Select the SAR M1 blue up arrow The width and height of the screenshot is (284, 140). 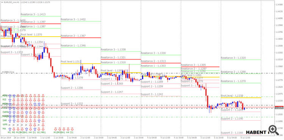pyautogui.click(x=10, y=121)
